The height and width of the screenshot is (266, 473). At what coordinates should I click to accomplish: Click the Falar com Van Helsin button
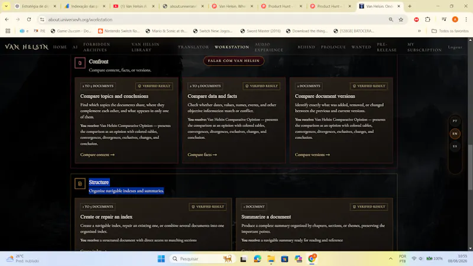pyautogui.click(x=234, y=61)
